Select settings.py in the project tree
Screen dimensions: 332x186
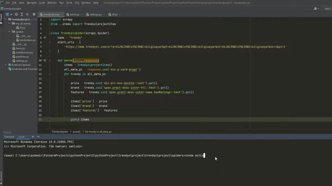click(20, 61)
